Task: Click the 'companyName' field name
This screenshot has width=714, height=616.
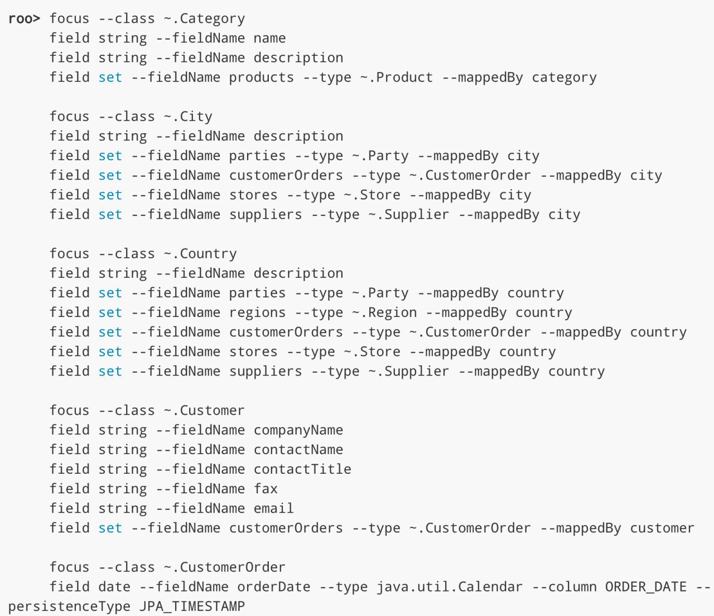Action: tap(298, 430)
